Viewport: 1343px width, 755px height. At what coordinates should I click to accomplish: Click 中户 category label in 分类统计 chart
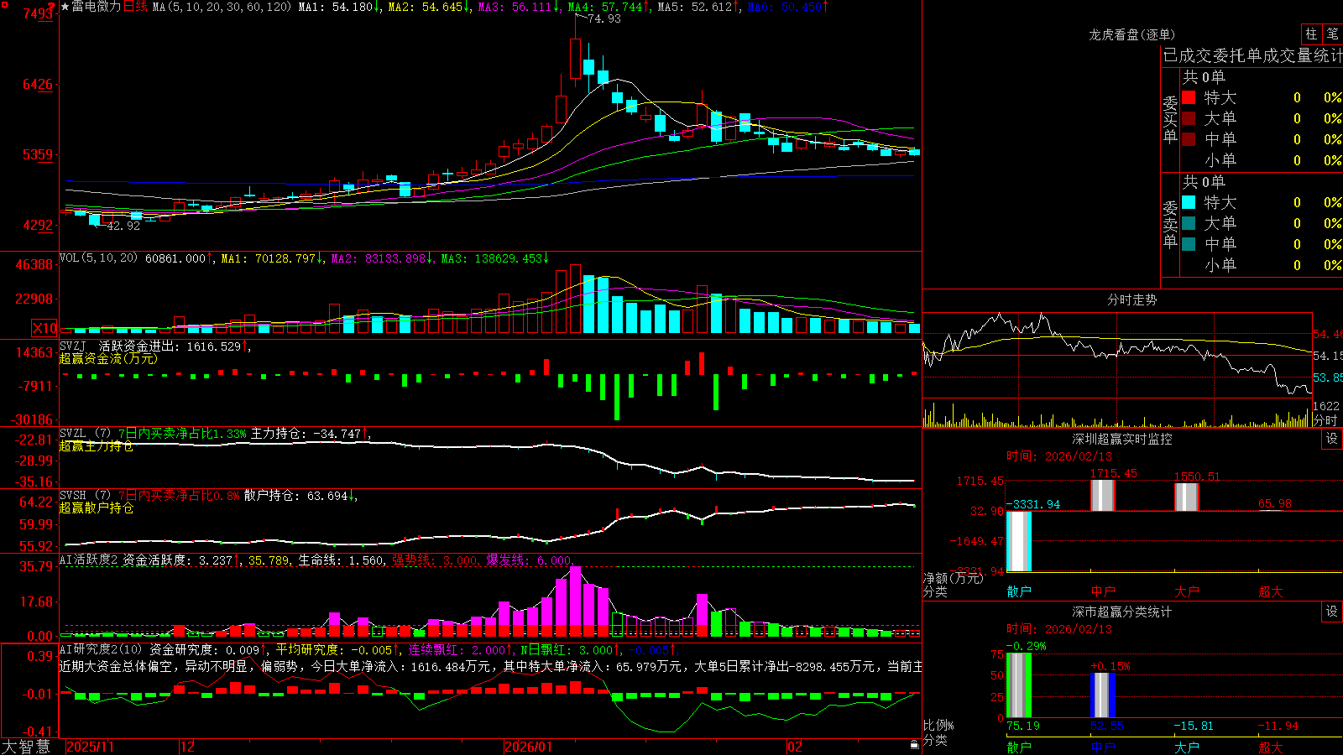(1103, 747)
